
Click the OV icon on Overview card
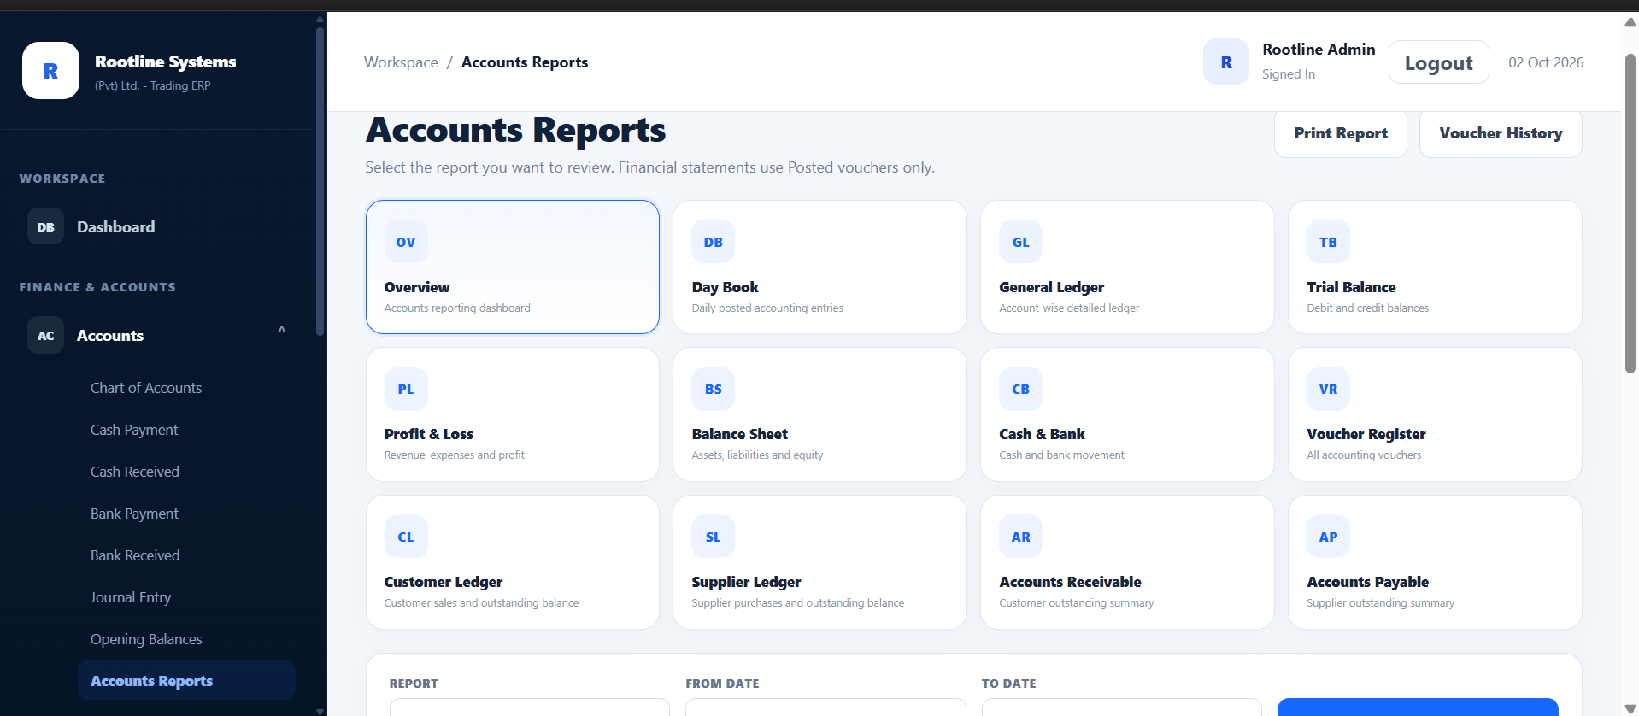(x=406, y=242)
